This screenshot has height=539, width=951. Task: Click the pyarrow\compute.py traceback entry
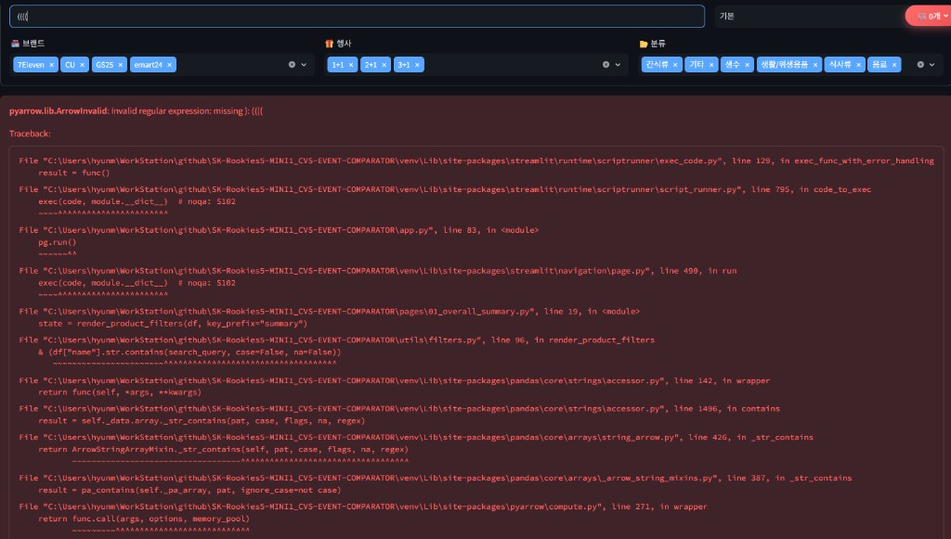tap(363, 507)
